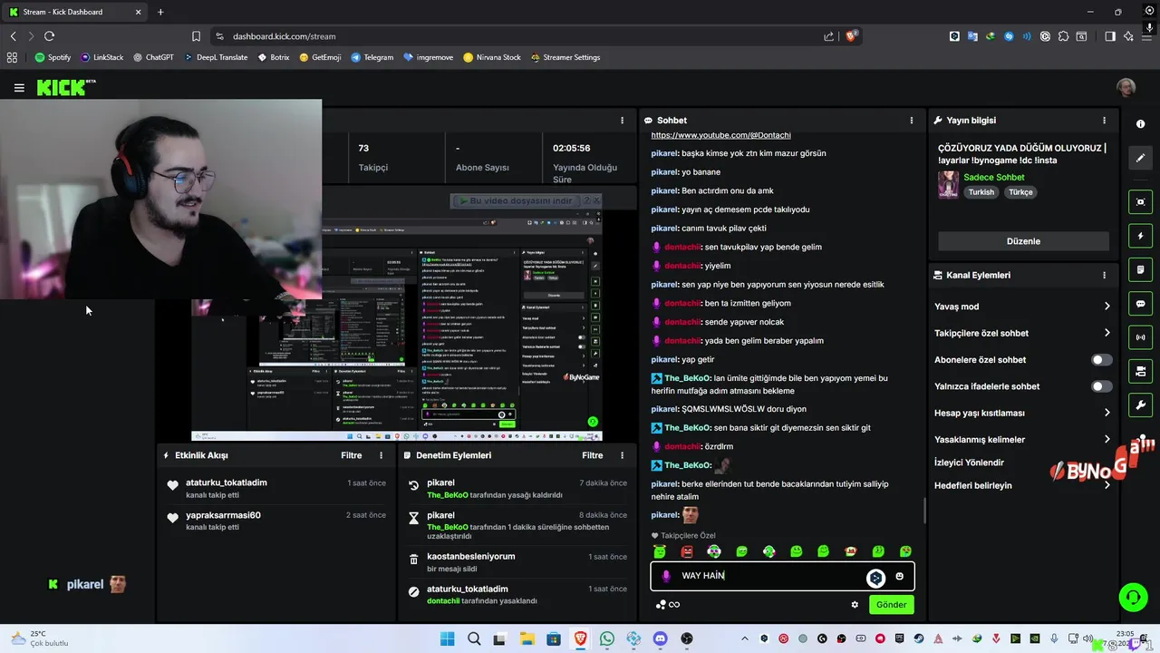Toggle the chat bubble panel icon in the sidebar

coord(1140,304)
